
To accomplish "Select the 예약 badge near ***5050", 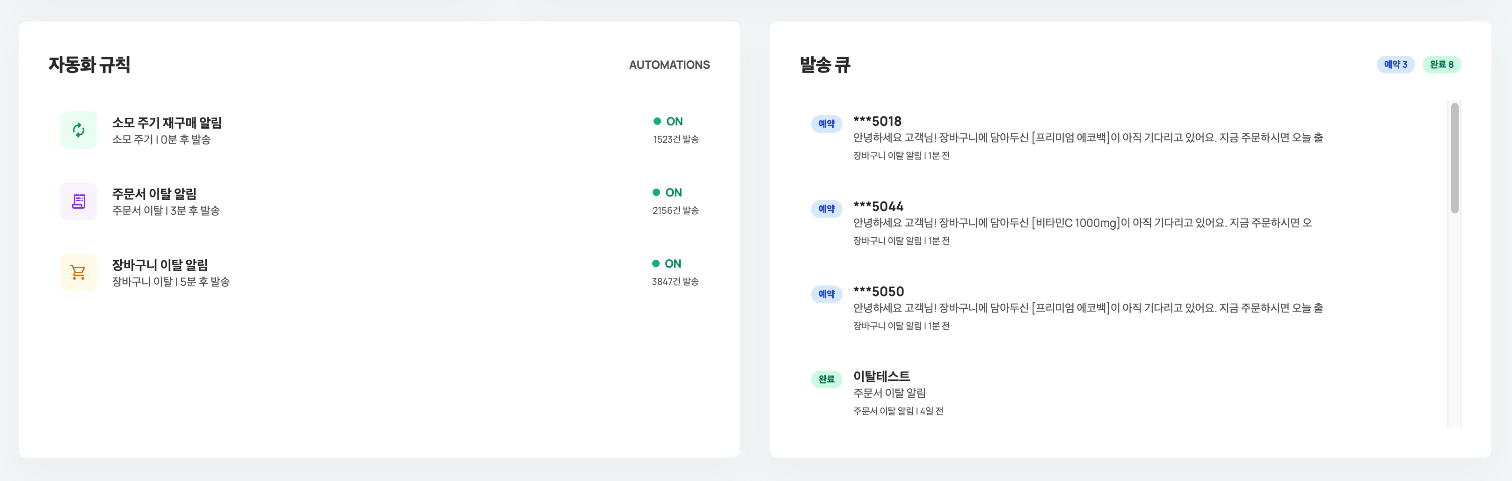I will (x=827, y=294).
